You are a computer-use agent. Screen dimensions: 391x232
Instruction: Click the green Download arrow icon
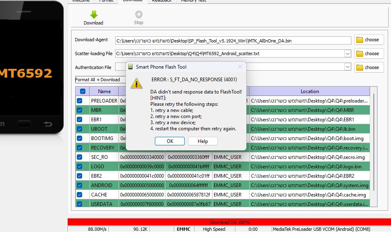94,15
